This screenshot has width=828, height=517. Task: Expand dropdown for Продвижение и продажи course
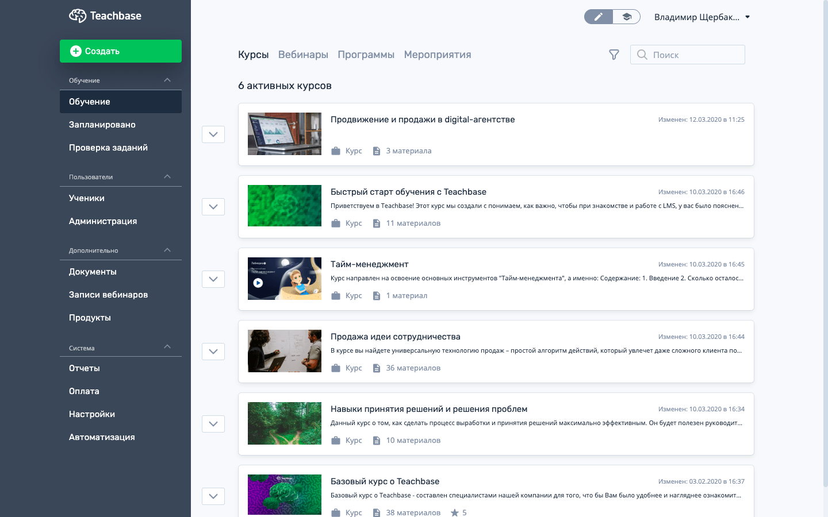[x=213, y=134]
